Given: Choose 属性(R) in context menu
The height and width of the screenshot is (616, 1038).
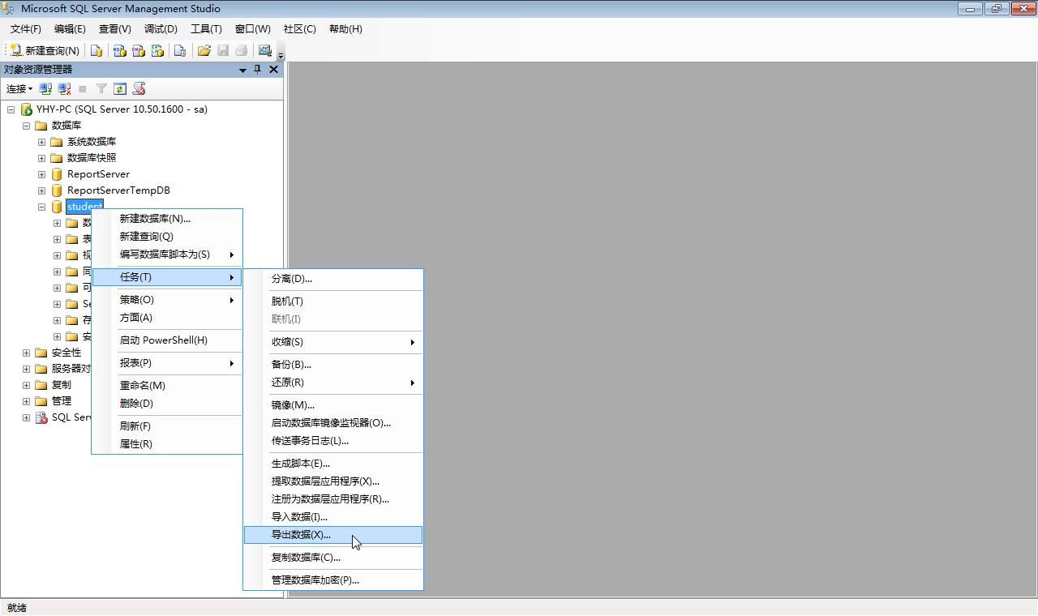Looking at the screenshot, I should click(x=167, y=444).
